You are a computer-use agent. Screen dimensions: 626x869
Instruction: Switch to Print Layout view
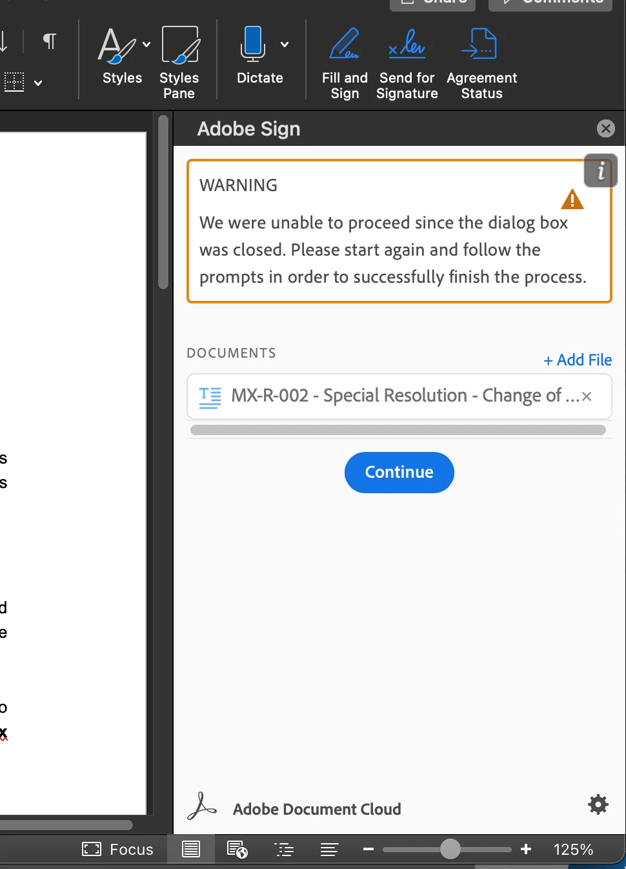(x=191, y=850)
